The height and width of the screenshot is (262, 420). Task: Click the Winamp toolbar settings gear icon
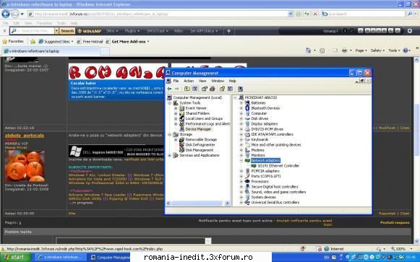point(410,31)
